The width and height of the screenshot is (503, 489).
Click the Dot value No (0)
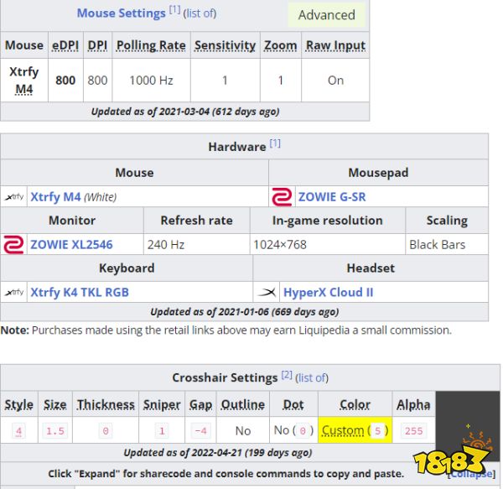293,430
